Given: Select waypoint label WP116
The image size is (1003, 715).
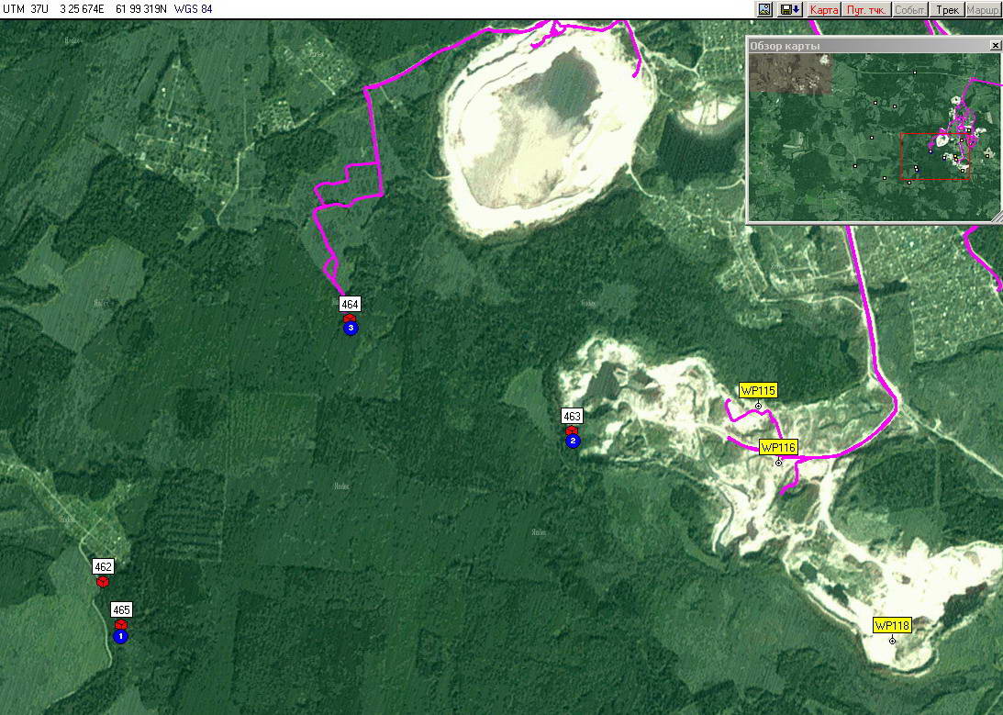Looking at the screenshot, I should tap(777, 447).
